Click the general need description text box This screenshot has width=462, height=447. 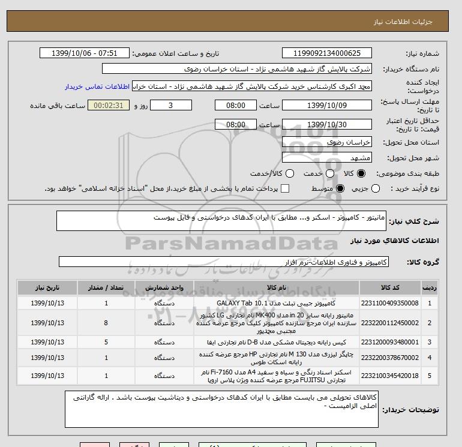tap(221, 221)
